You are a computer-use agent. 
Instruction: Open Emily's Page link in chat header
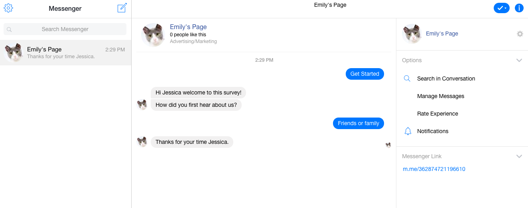click(188, 27)
